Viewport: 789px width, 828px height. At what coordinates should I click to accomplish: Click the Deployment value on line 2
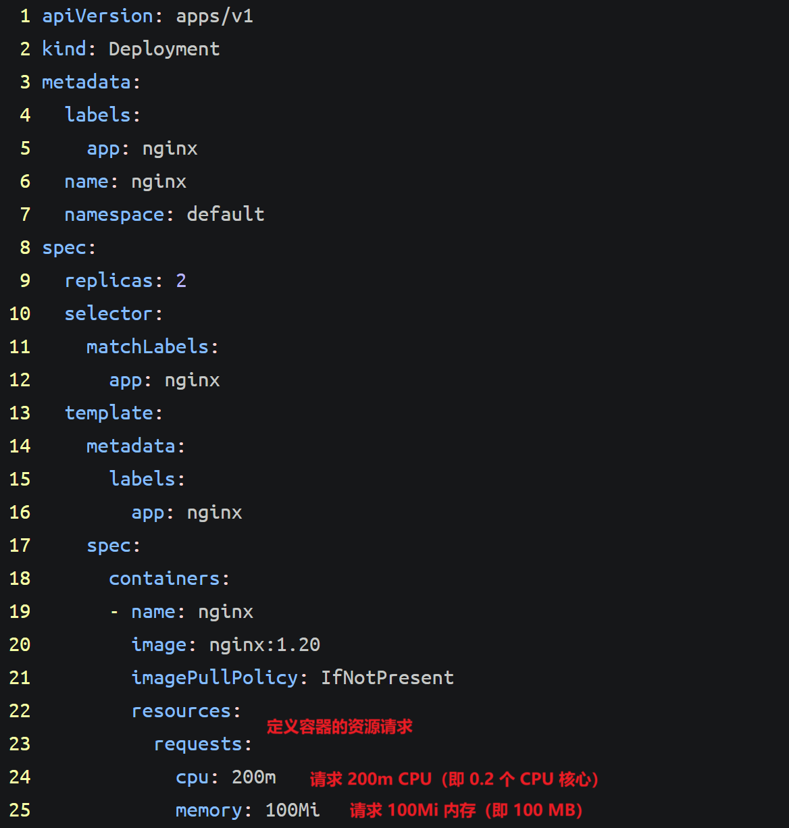(x=164, y=49)
